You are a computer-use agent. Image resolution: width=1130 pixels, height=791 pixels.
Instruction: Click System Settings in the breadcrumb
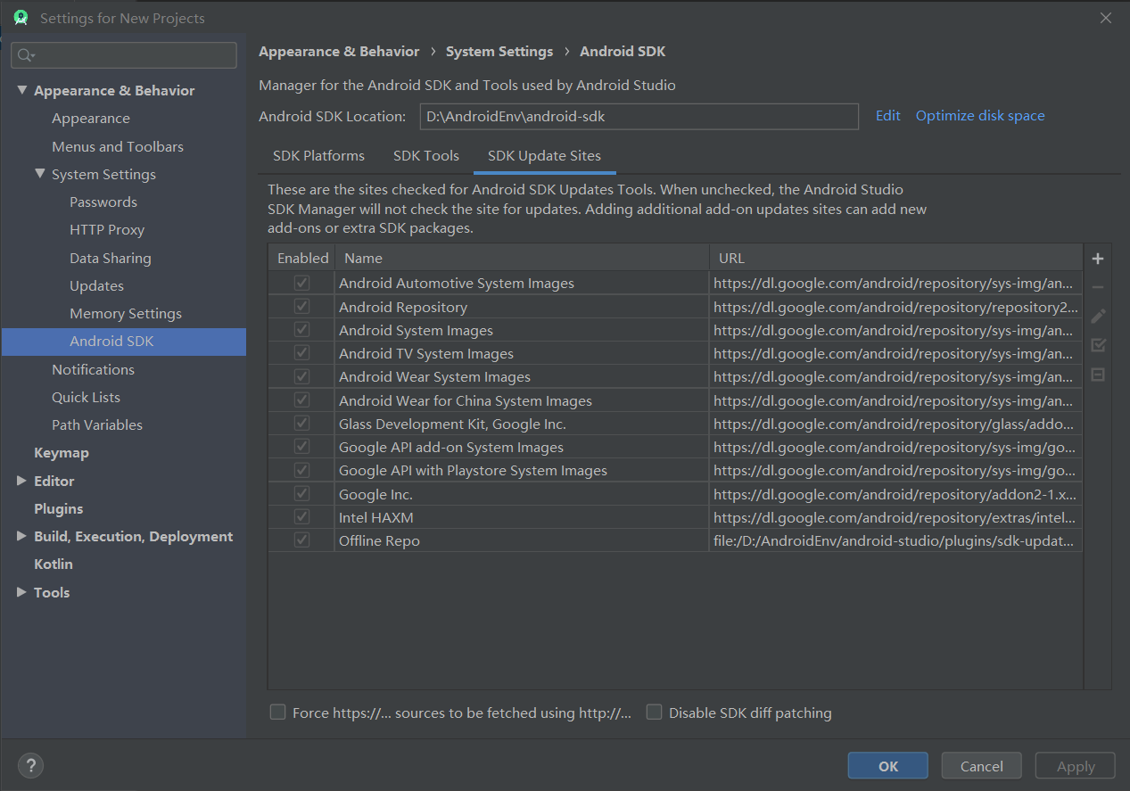pyautogui.click(x=499, y=52)
